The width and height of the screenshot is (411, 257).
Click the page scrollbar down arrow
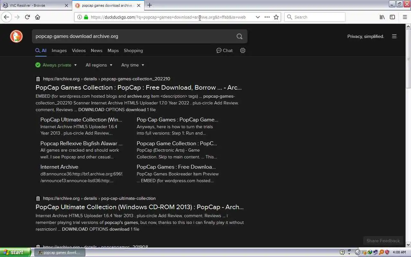tap(408, 244)
